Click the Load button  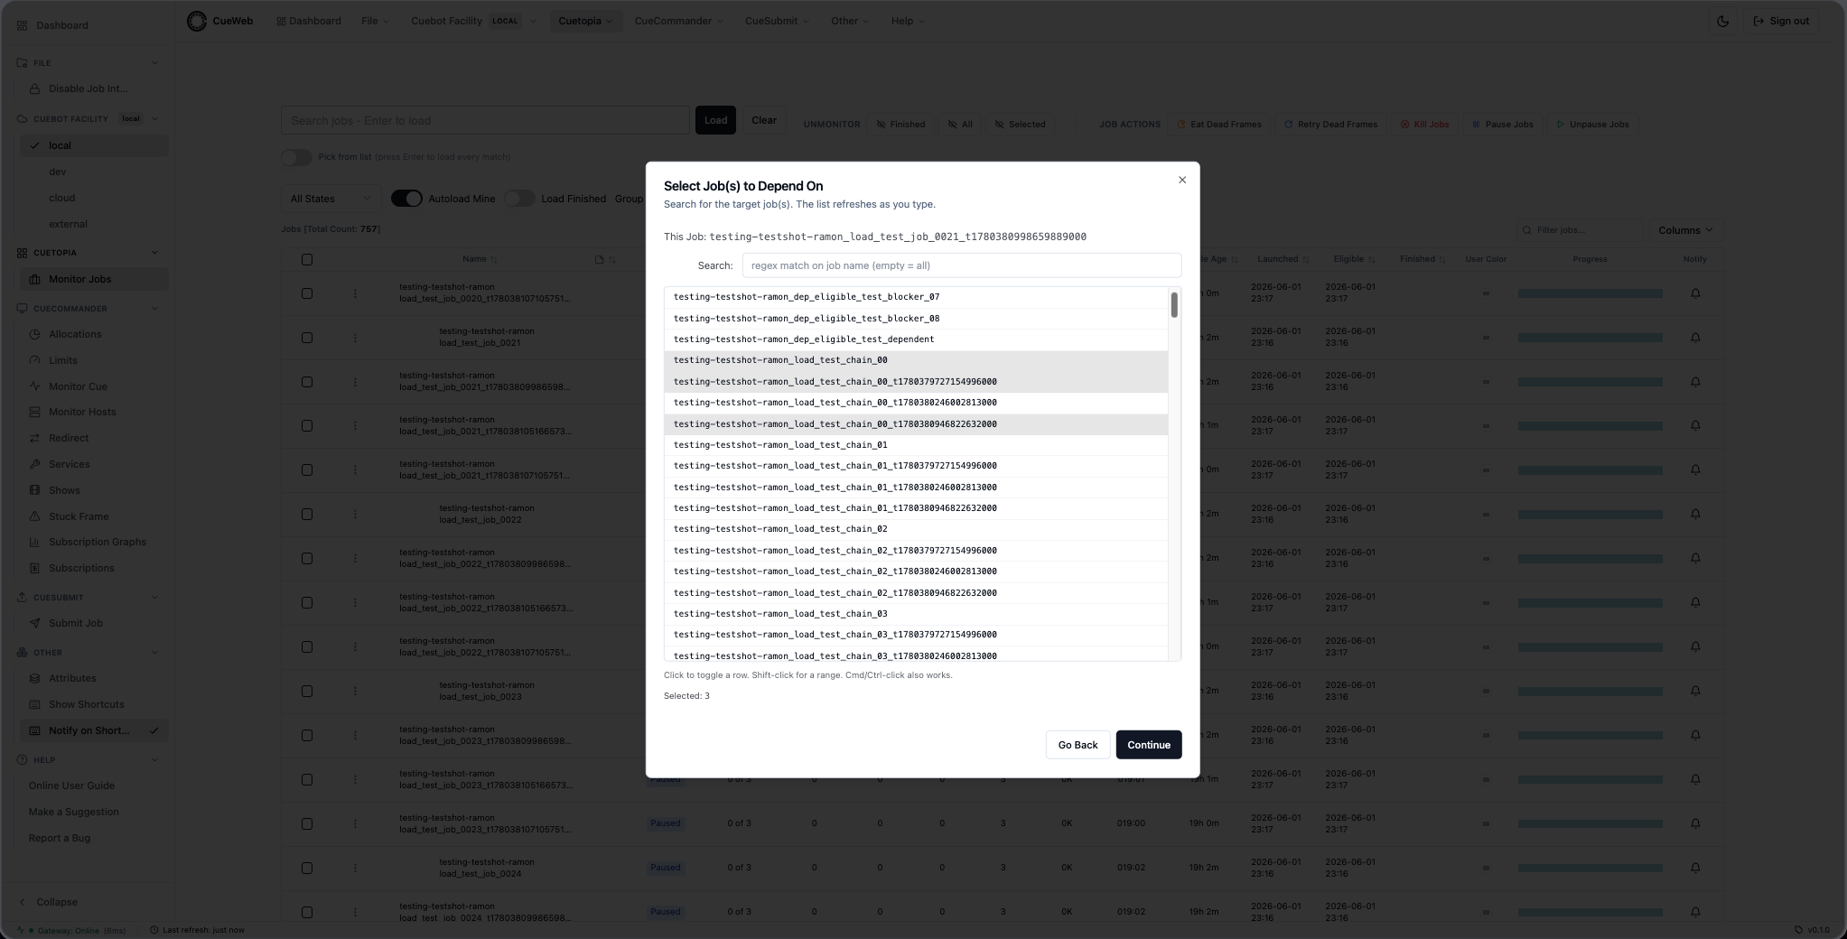point(715,120)
